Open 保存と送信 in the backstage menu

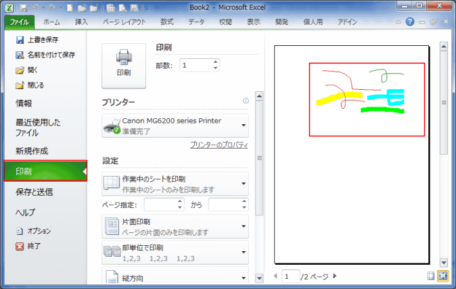[34, 192]
